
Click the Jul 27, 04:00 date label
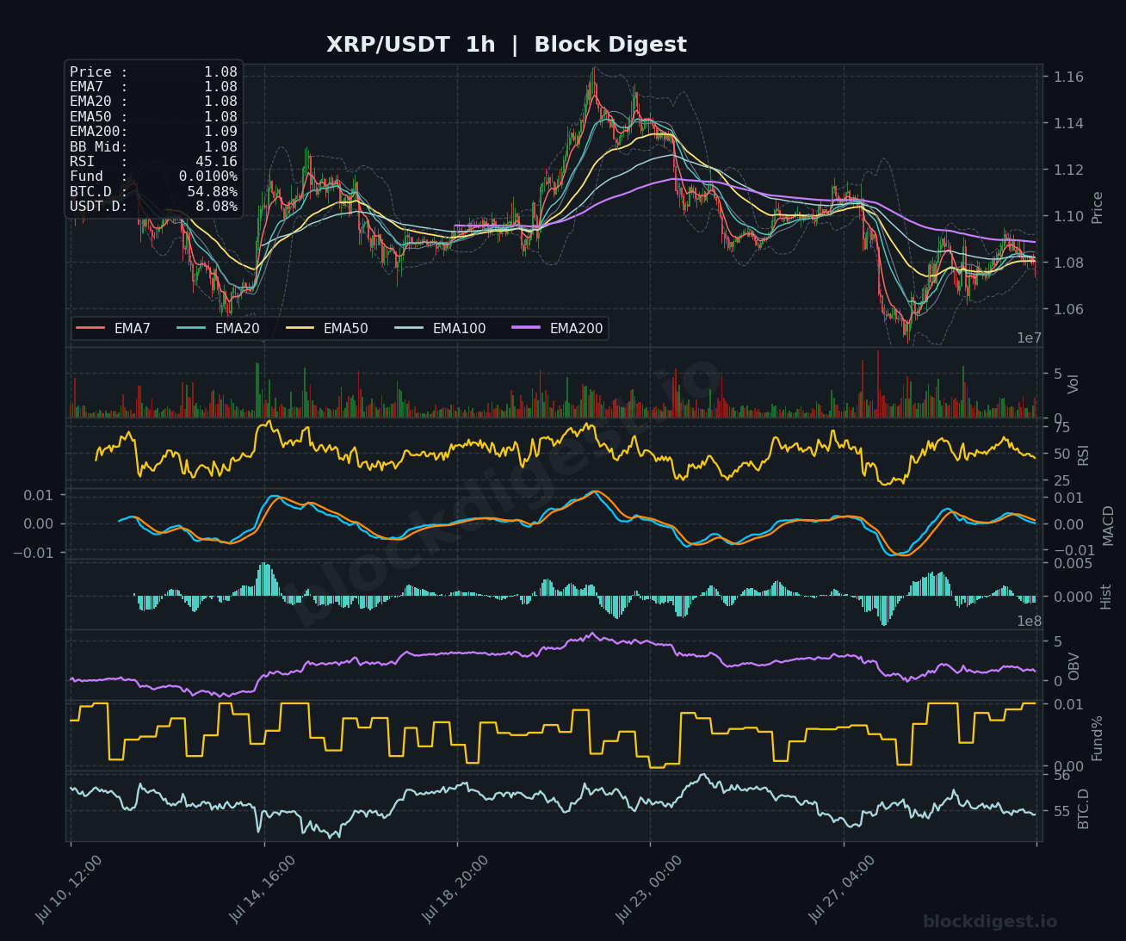(842, 888)
